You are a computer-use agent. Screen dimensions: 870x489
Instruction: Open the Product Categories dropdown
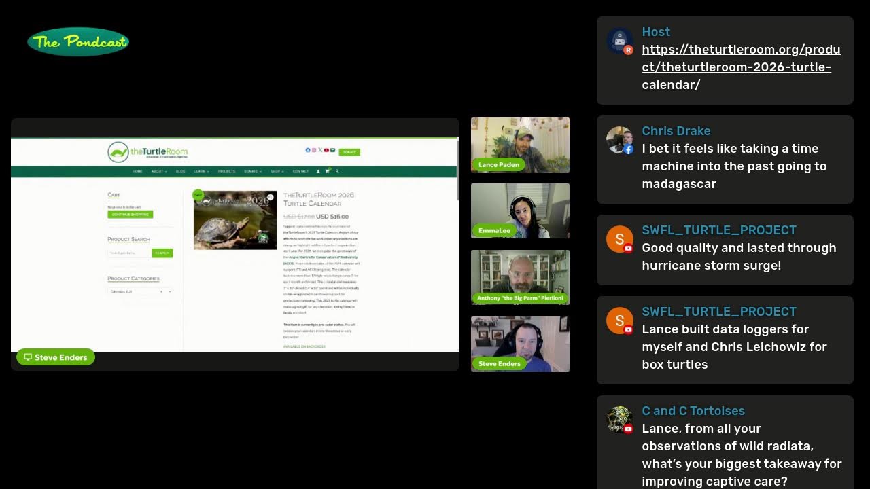(x=140, y=291)
